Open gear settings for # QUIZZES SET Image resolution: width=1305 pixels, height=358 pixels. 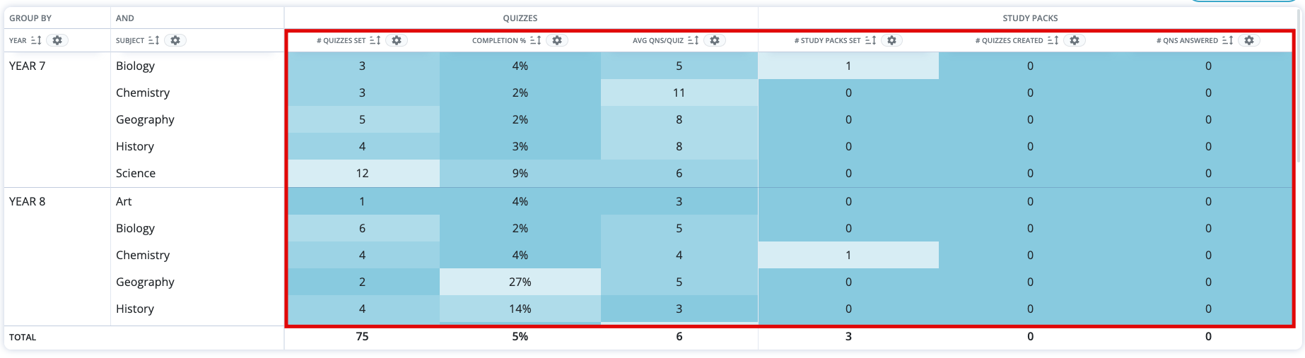pos(397,41)
